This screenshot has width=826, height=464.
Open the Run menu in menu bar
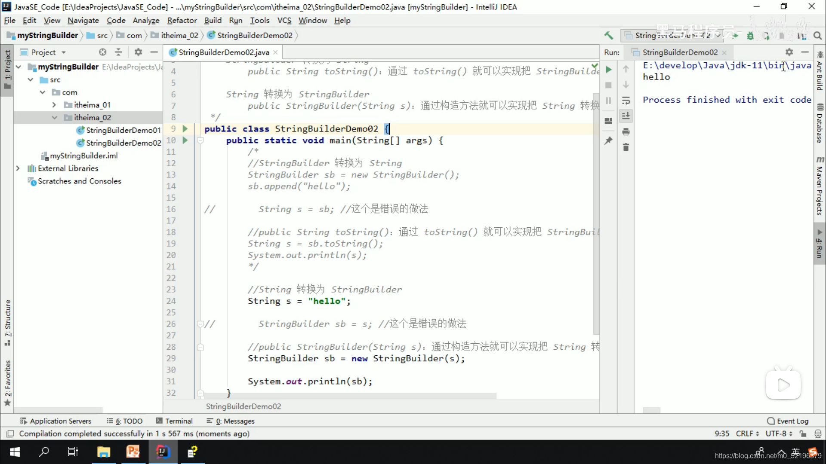tap(235, 20)
